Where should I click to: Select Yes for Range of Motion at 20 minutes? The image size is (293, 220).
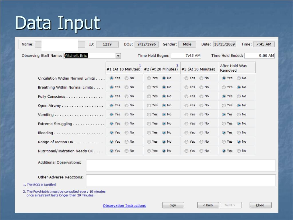tap(149, 142)
